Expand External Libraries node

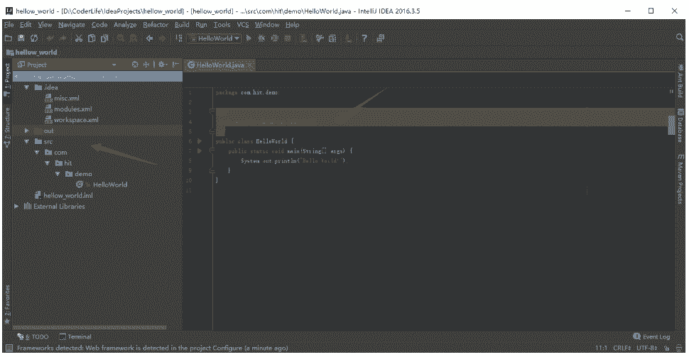click(17, 207)
